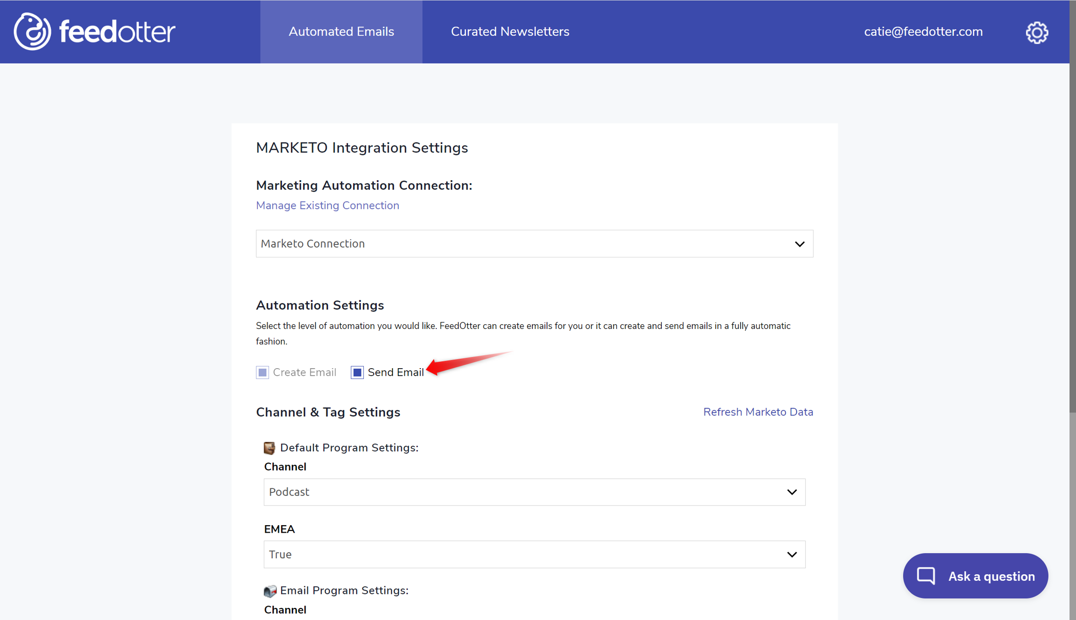
Task: Switch to the Automated Emails tab
Action: tap(341, 32)
